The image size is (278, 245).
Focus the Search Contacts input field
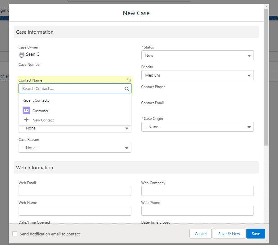coord(71,89)
